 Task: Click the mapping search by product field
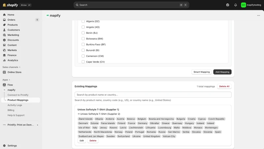coord(153,95)
